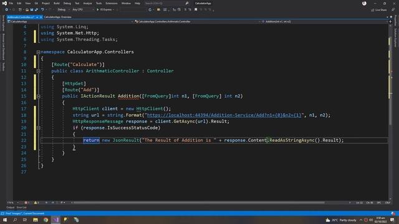This screenshot has width=399, height=224.
Task: Open the Extensions menu
Action: [112, 3]
